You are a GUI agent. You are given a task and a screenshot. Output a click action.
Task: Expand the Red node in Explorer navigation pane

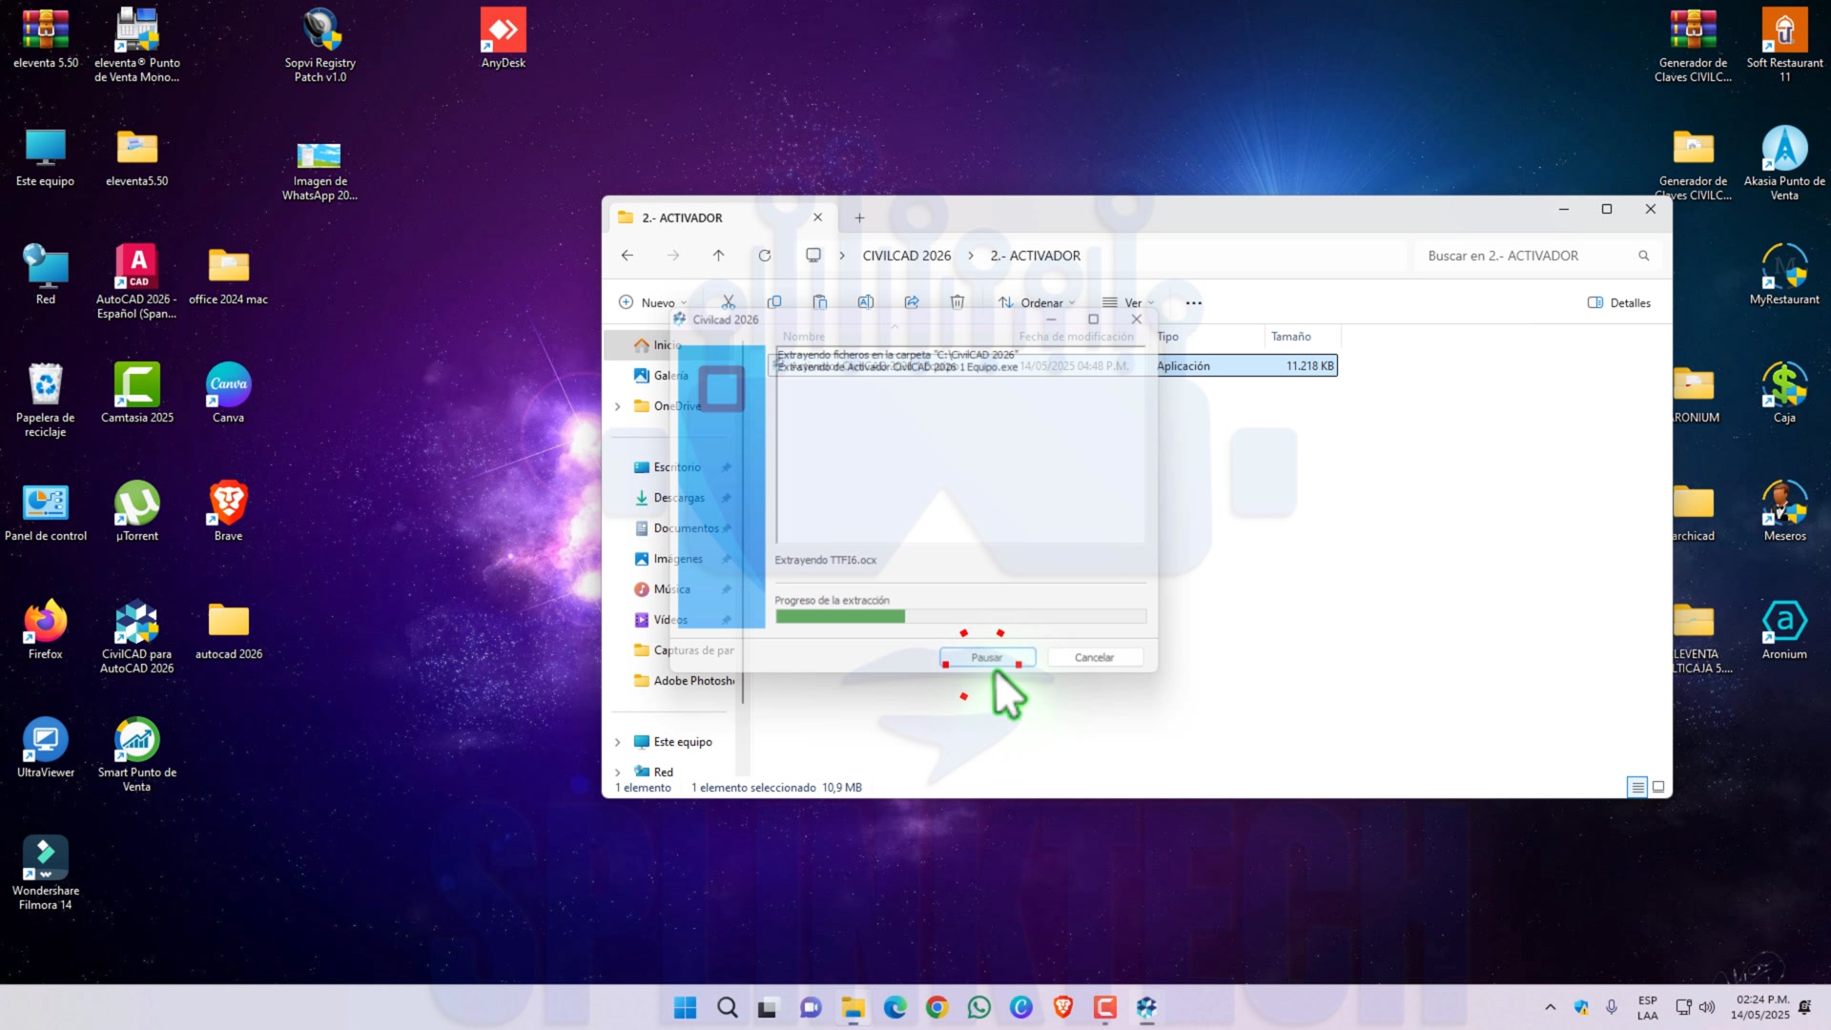tap(618, 772)
